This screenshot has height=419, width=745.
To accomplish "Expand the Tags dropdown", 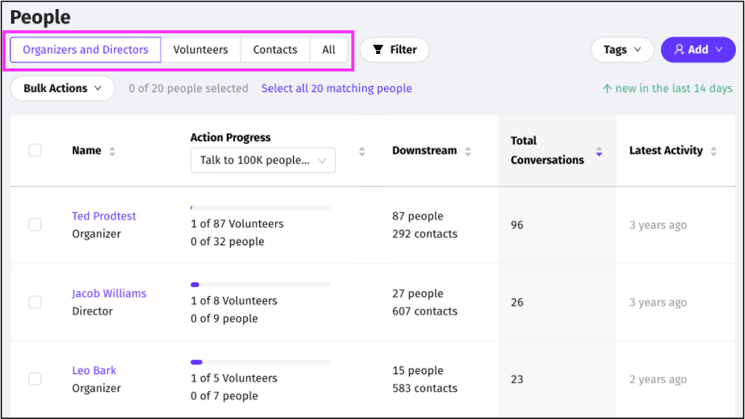I will (x=622, y=50).
